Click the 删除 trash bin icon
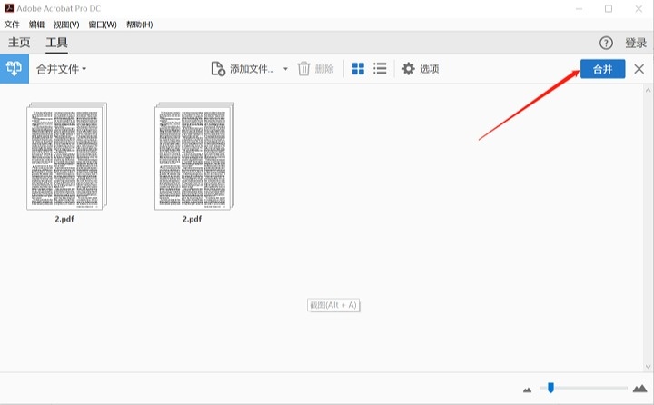654x405 pixels. tap(304, 69)
